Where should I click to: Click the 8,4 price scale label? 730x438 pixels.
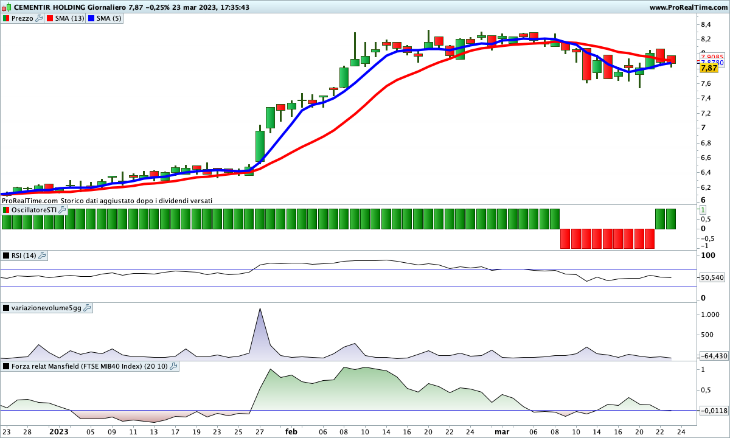706,24
